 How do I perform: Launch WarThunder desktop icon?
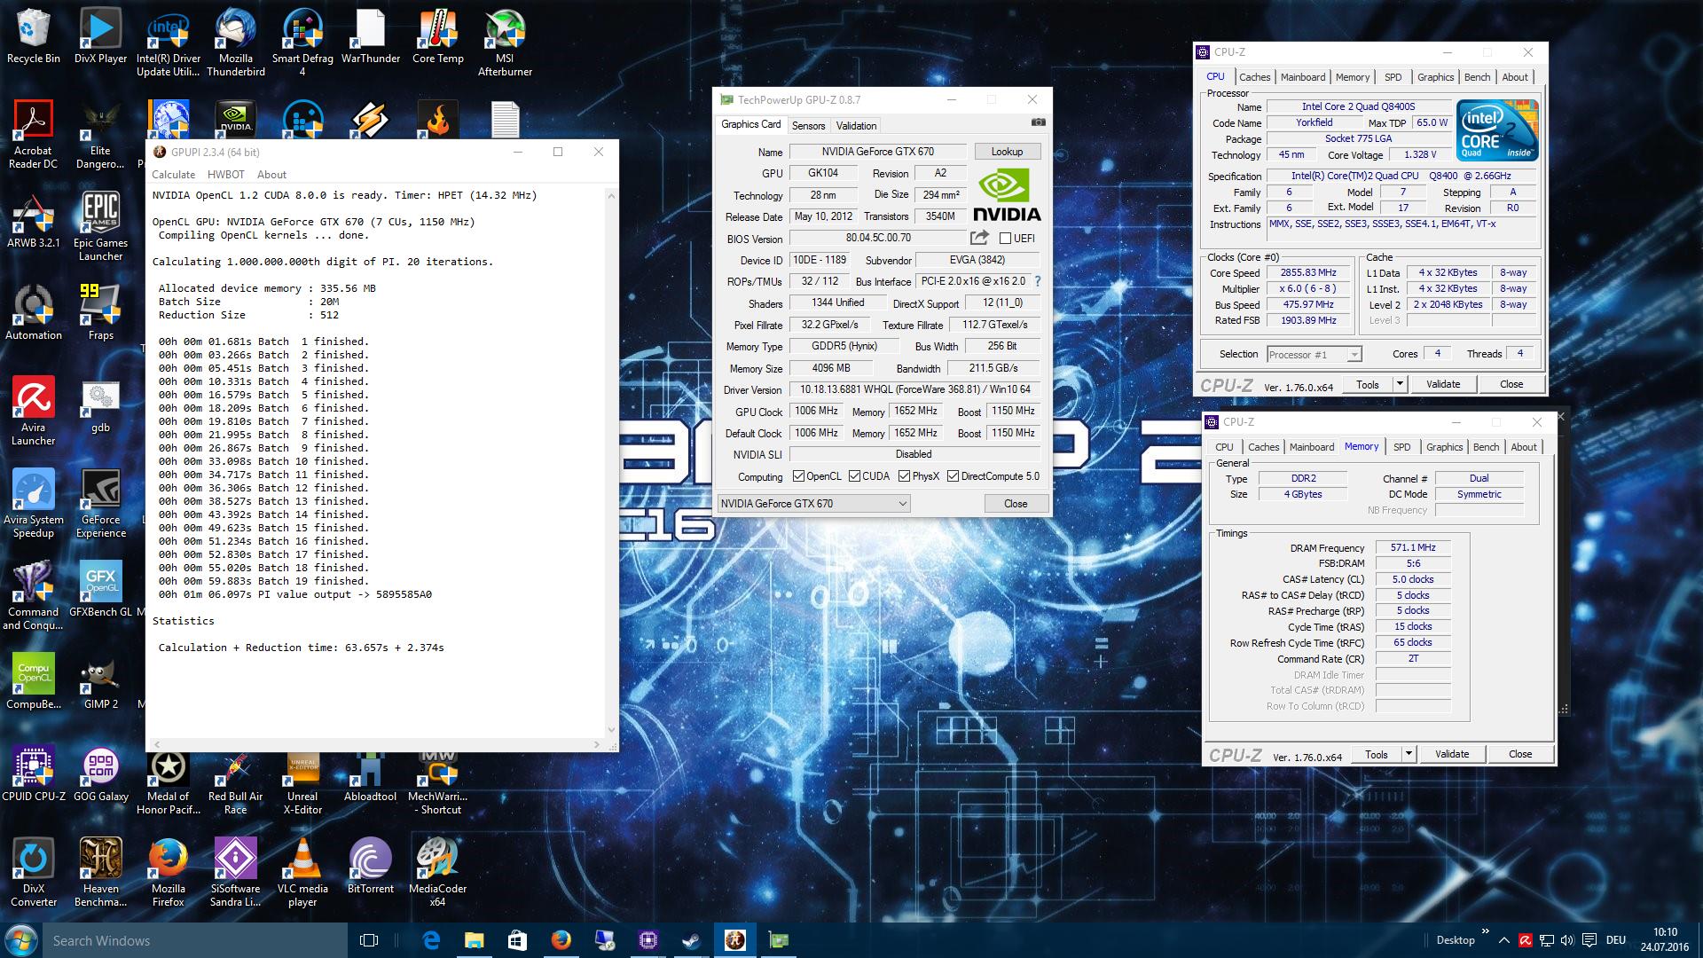pos(370,37)
